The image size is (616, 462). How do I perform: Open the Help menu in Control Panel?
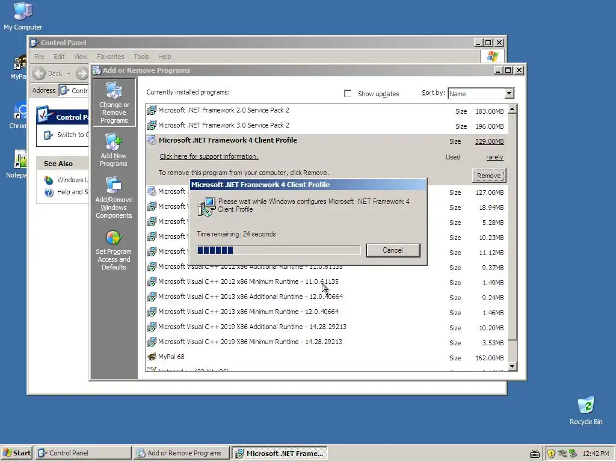tap(165, 57)
